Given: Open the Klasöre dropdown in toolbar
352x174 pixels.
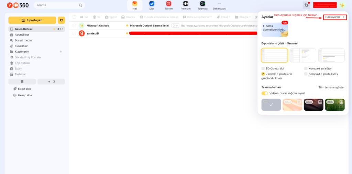Looking at the screenshot, I should 243,17.
